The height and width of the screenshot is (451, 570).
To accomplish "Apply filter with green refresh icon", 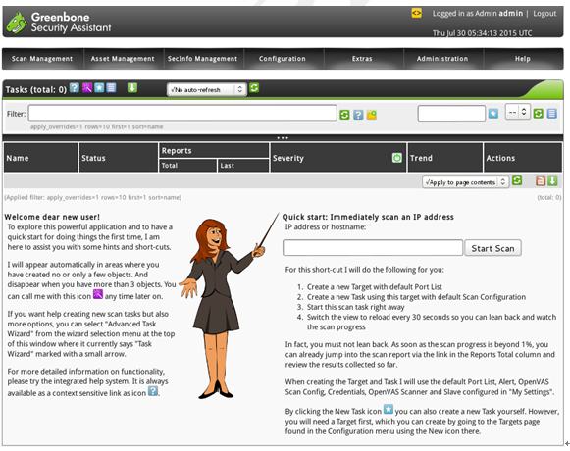I will click(x=344, y=115).
